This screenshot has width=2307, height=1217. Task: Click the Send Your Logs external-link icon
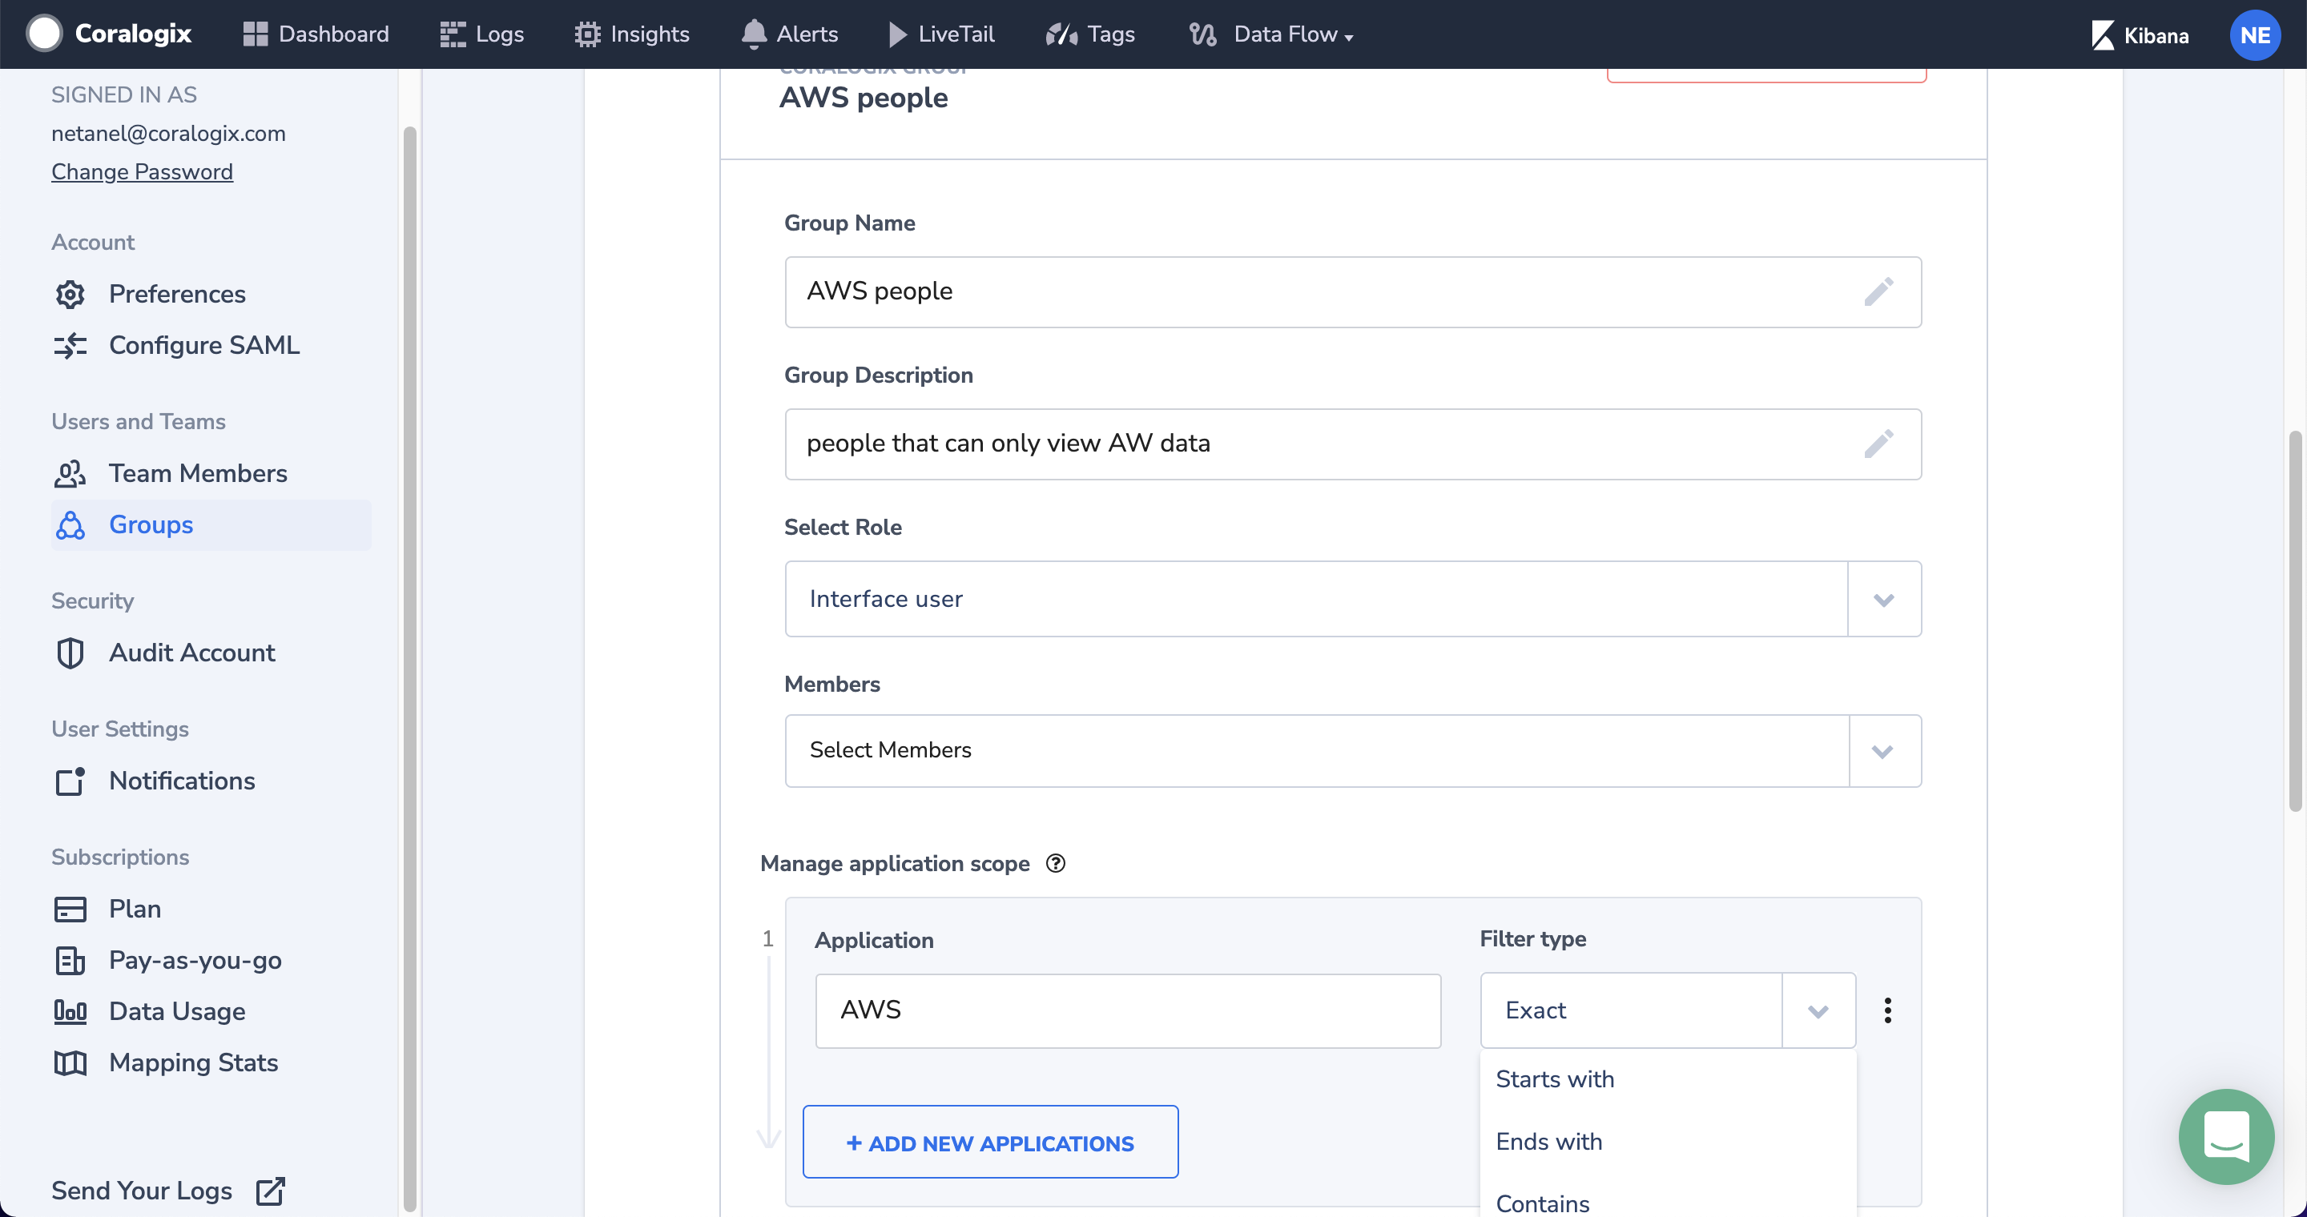click(271, 1191)
